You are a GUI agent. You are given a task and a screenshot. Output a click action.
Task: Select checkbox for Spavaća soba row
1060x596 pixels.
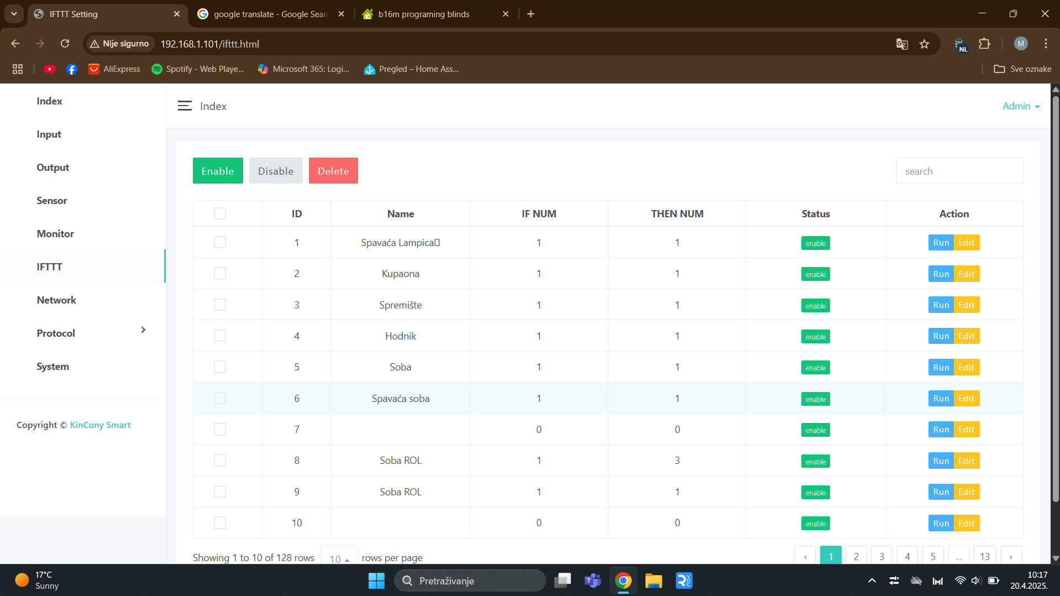coord(220,398)
